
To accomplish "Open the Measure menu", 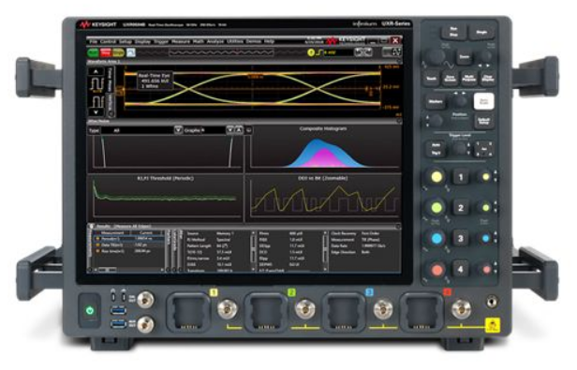I will pyautogui.click(x=181, y=41).
